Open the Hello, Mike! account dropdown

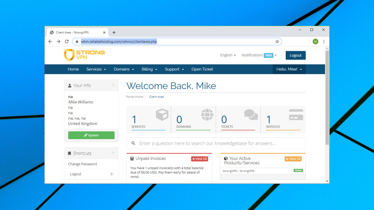click(289, 69)
